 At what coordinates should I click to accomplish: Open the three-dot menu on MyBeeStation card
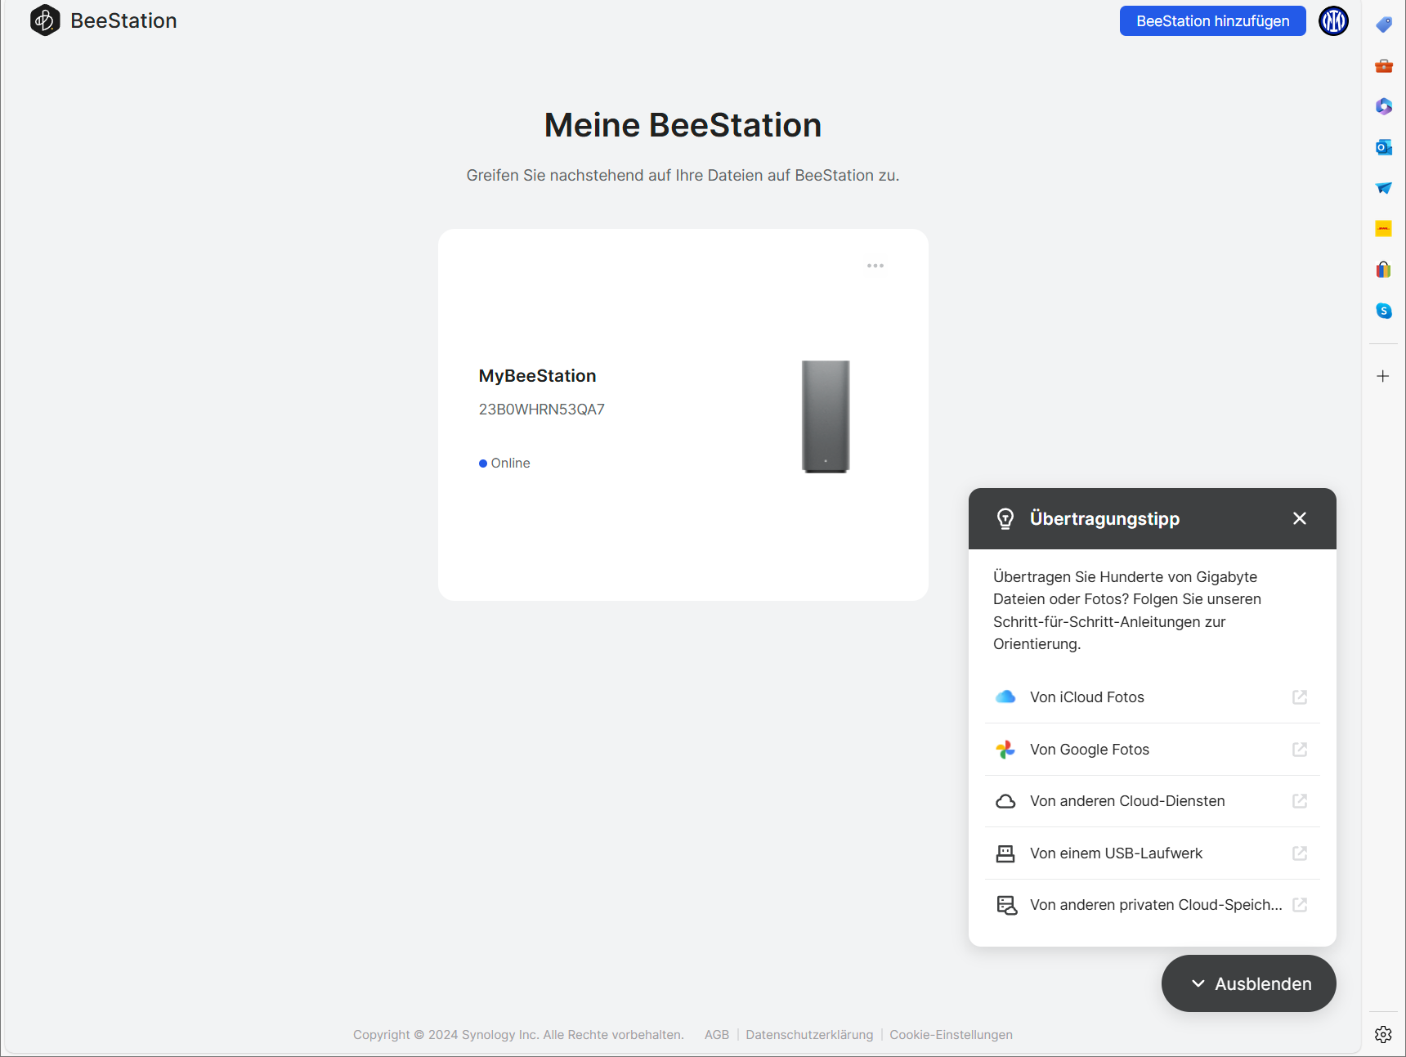coord(875,266)
